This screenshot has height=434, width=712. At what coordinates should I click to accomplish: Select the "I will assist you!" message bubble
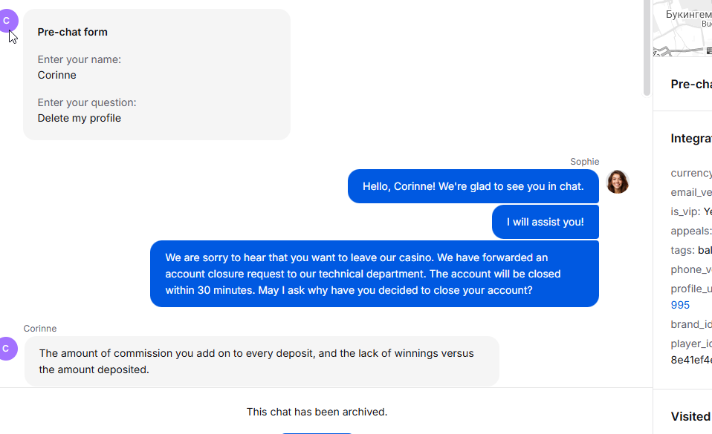click(546, 222)
